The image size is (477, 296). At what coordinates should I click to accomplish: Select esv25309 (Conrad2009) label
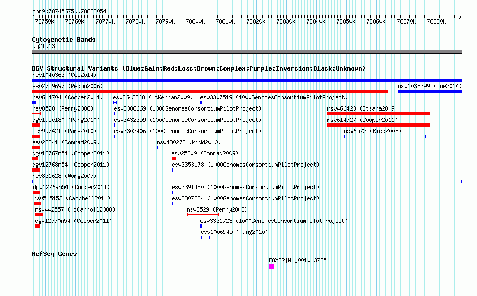tap(205, 153)
